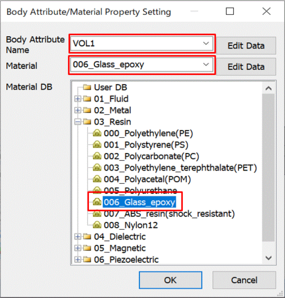Click Edit Data beside Material
This screenshot has height=298, width=285.
[246, 67]
